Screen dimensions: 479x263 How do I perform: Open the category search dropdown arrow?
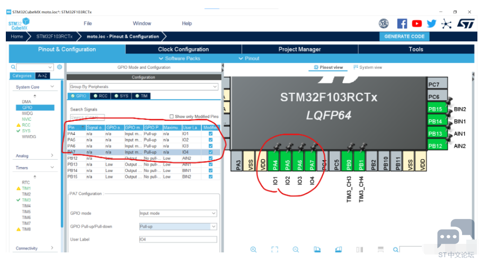click(x=50, y=67)
